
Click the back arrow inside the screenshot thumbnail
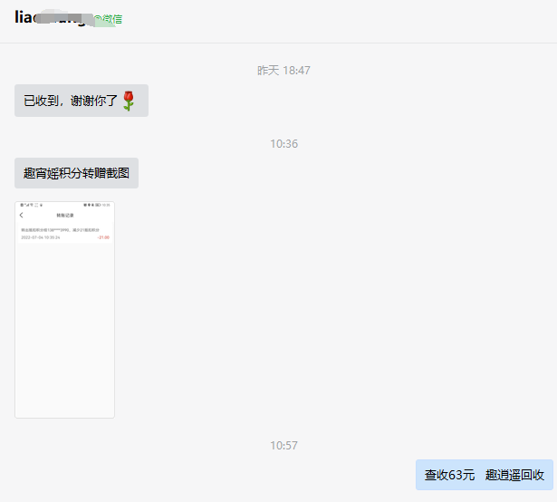click(22, 216)
